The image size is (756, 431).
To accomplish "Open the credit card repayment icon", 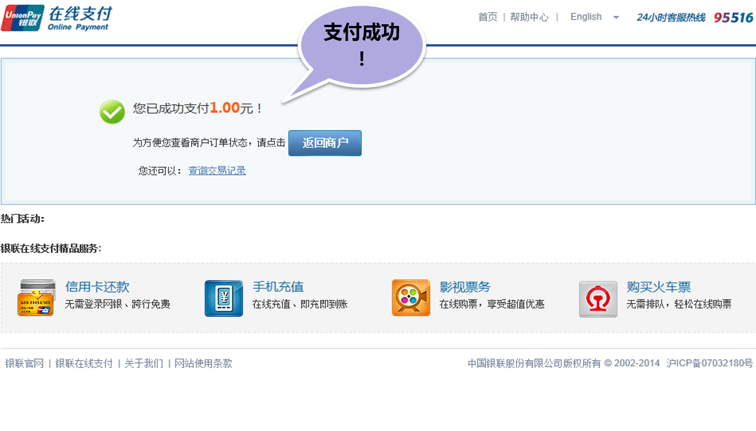I will click(x=36, y=298).
